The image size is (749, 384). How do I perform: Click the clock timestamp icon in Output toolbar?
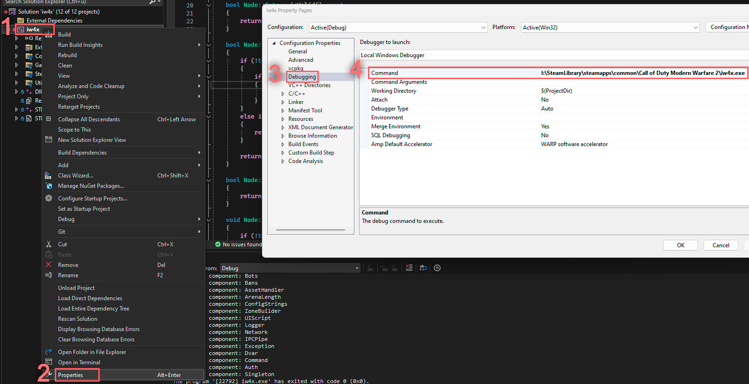[437, 268]
